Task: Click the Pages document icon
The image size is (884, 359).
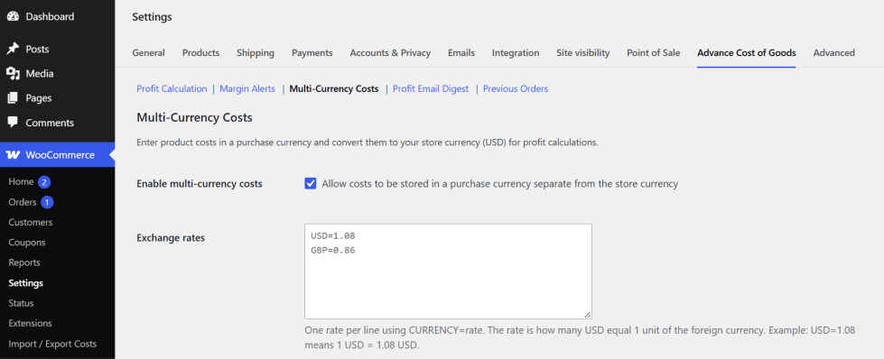Action: tap(13, 98)
